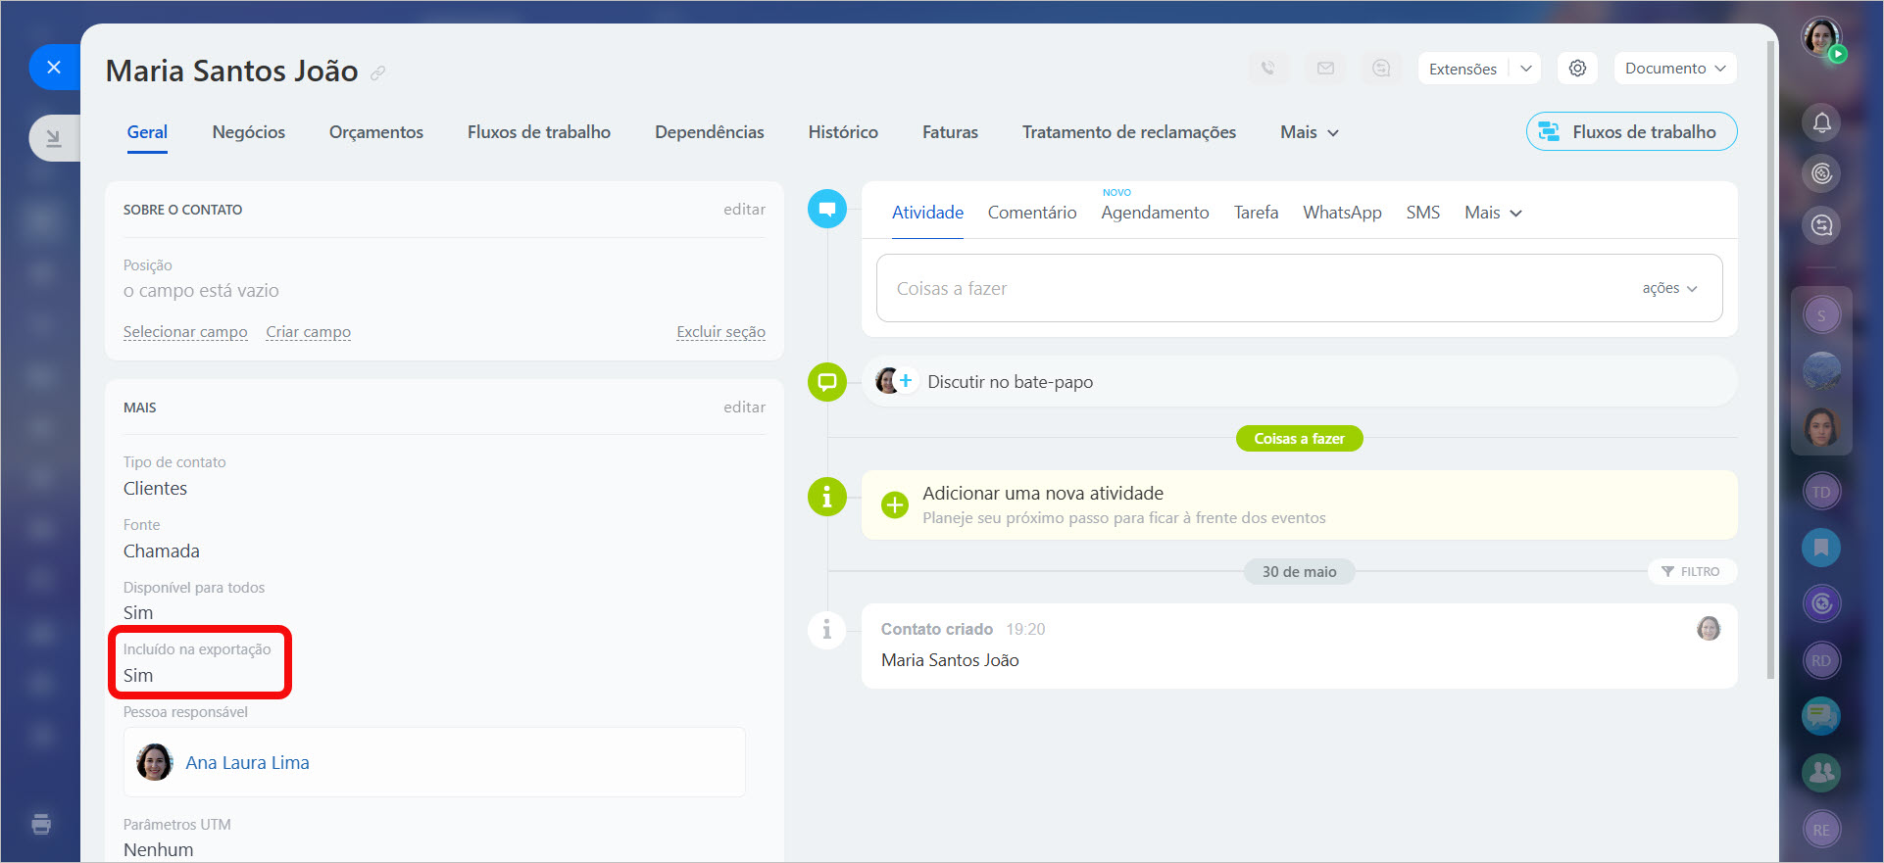Click the TD avatar in right sidebar
The height and width of the screenshot is (863, 1884).
point(1821,492)
